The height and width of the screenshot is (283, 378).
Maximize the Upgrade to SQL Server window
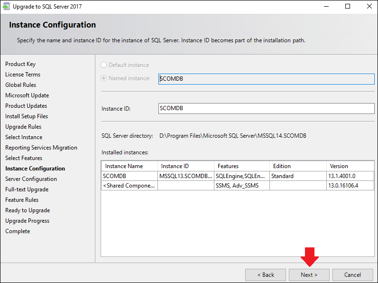click(348, 6)
